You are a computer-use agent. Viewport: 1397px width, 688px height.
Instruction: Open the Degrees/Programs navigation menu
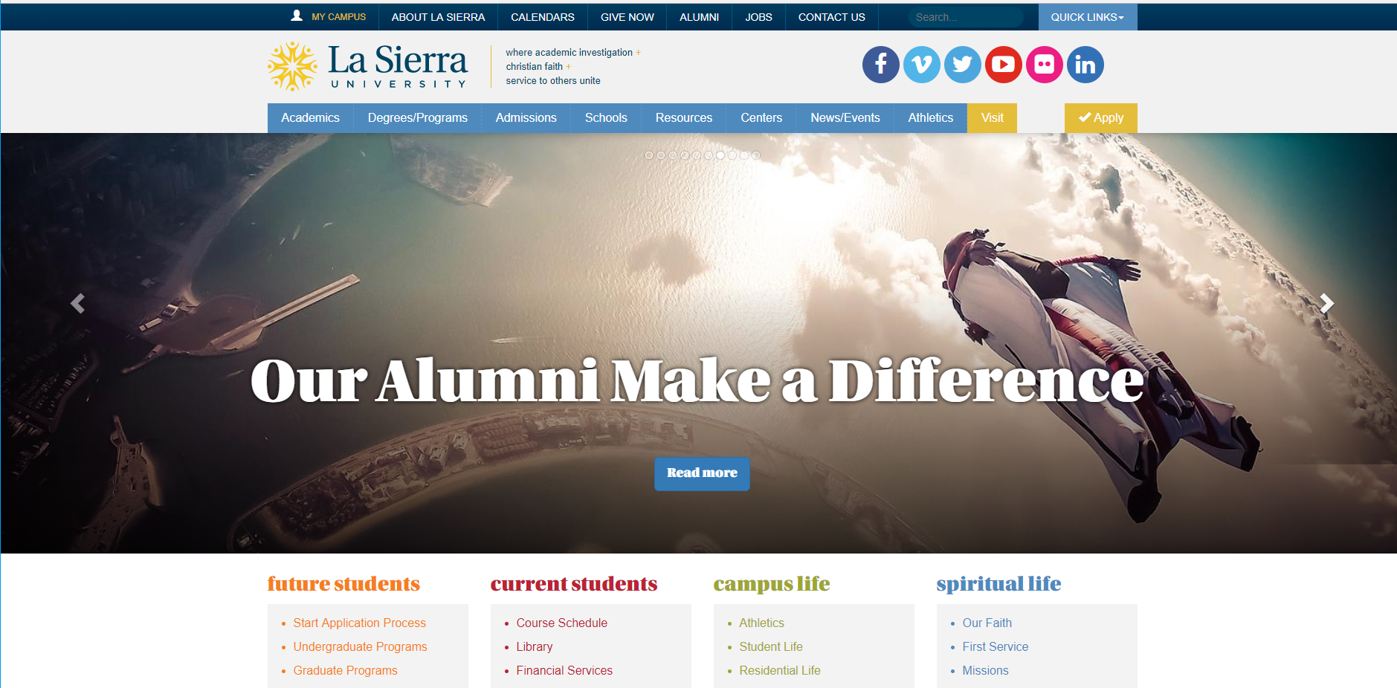418,118
